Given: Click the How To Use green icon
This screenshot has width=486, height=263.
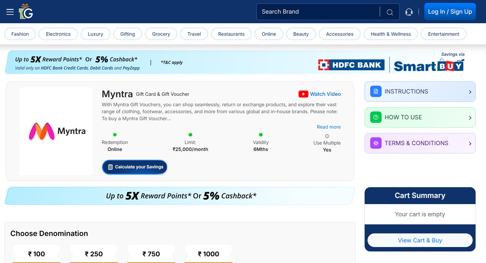Looking at the screenshot, I should pyautogui.click(x=376, y=117).
